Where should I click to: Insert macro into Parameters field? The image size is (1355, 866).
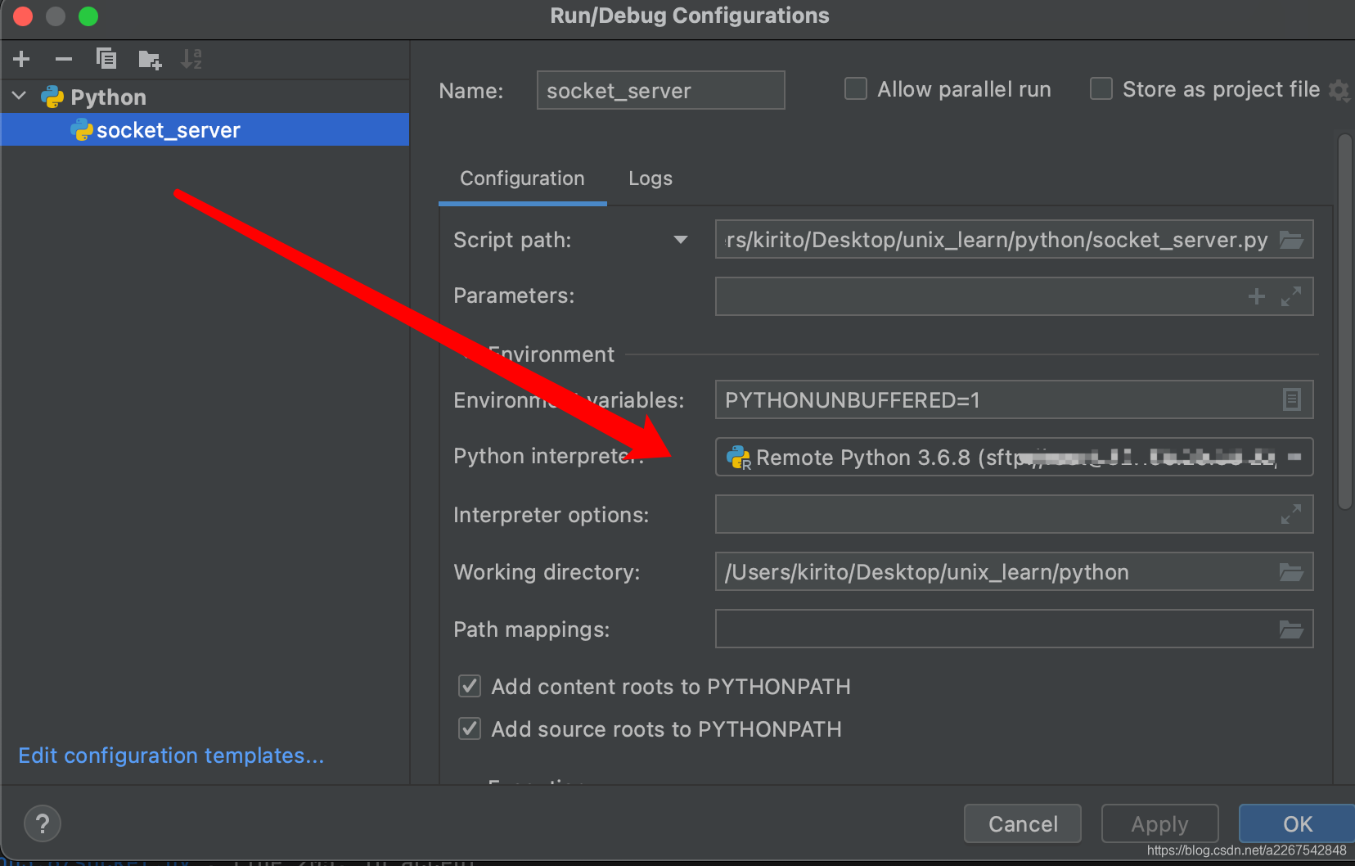(1257, 296)
